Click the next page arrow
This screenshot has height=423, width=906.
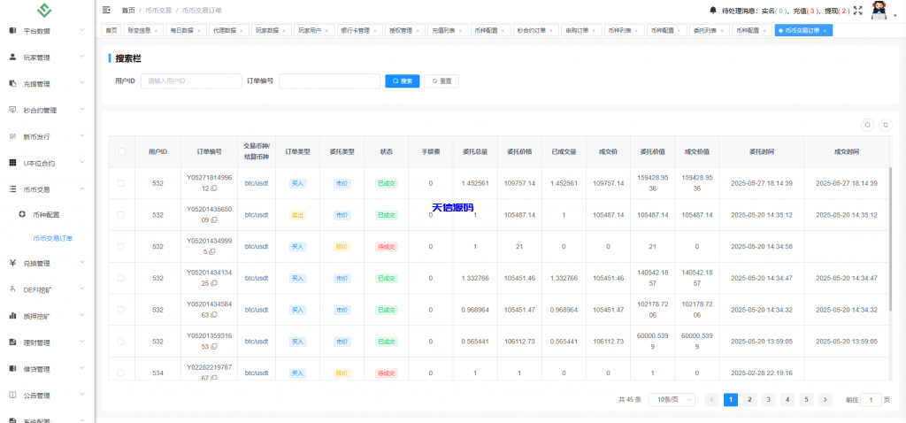click(825, 399)
